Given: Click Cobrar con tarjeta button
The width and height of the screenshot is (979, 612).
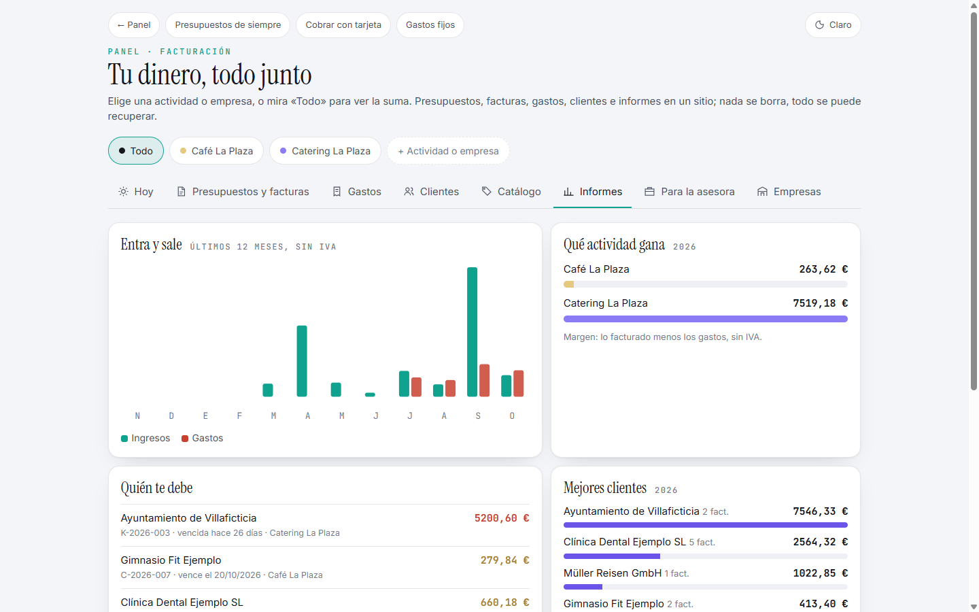Looking at the screenshot, I should [x=343, y=25].
